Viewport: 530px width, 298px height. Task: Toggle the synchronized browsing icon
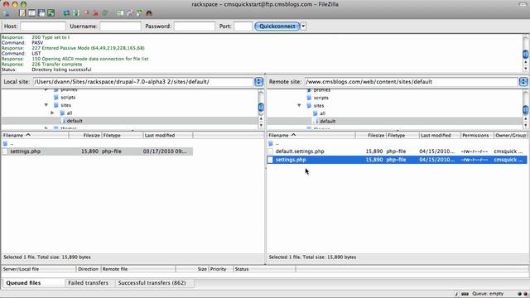pos(140,13)
